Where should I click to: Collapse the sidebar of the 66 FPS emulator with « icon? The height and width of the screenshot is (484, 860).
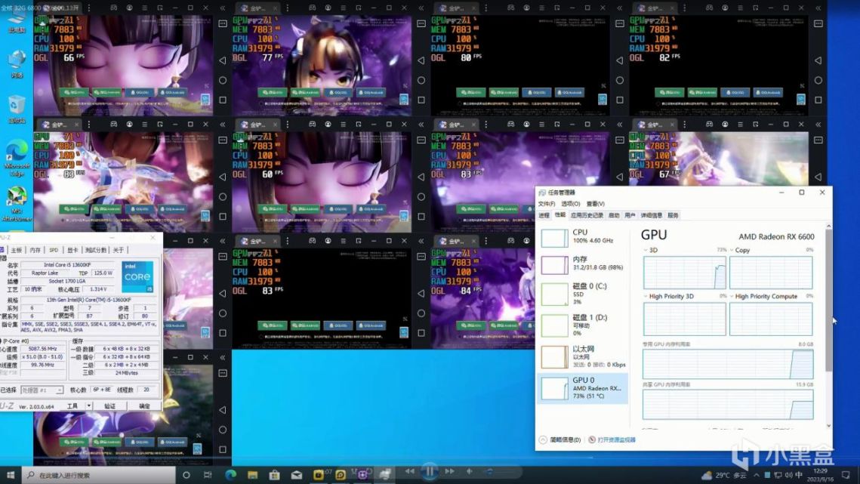(x=223, y=8)
